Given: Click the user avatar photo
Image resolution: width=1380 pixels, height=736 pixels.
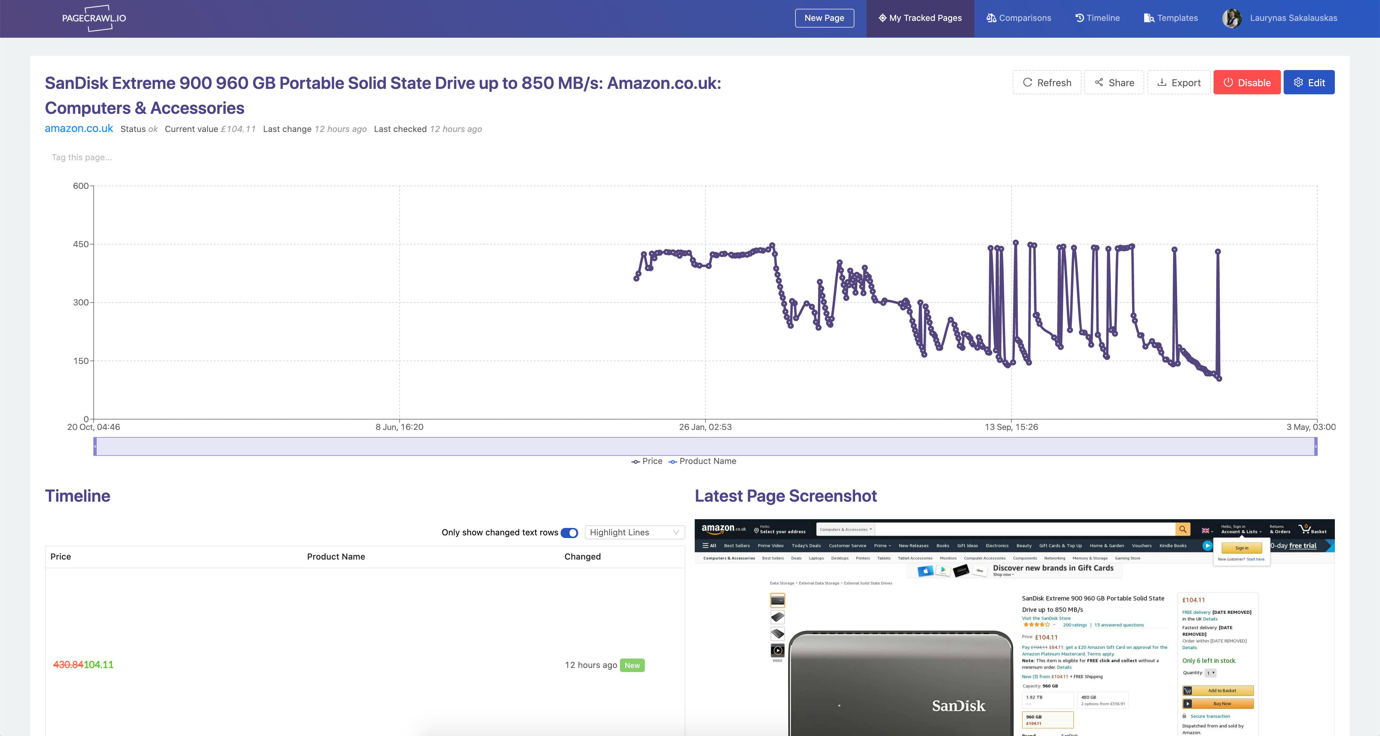Looking at the screenshot, I should [x=1232, y=18].
